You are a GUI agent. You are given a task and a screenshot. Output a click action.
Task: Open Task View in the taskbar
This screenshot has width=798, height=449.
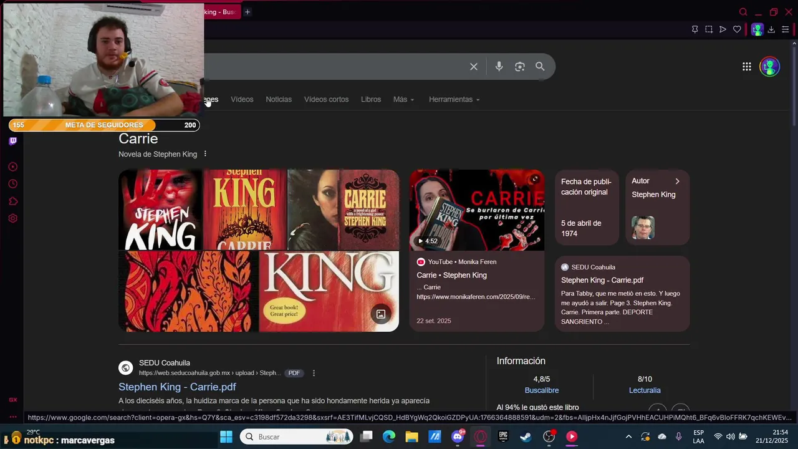pyautogui.click(x=367, y=437)
